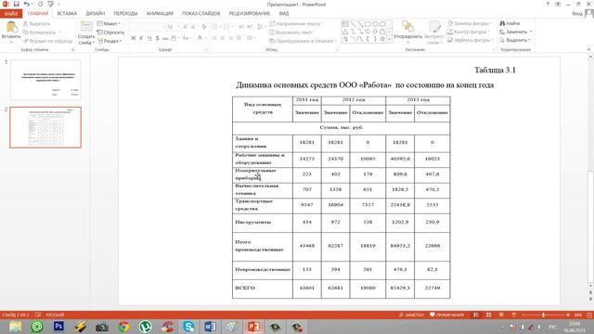Click the Clear formatting eraser icon
This screenshot has width=594, height=334.
pos(204,27)
